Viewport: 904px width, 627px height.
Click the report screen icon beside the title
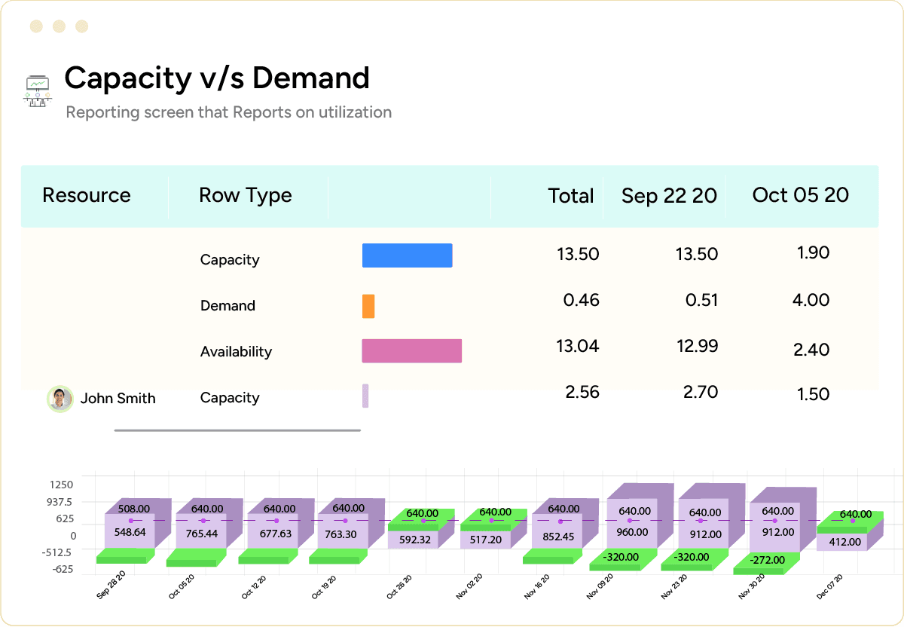point(37,90)
